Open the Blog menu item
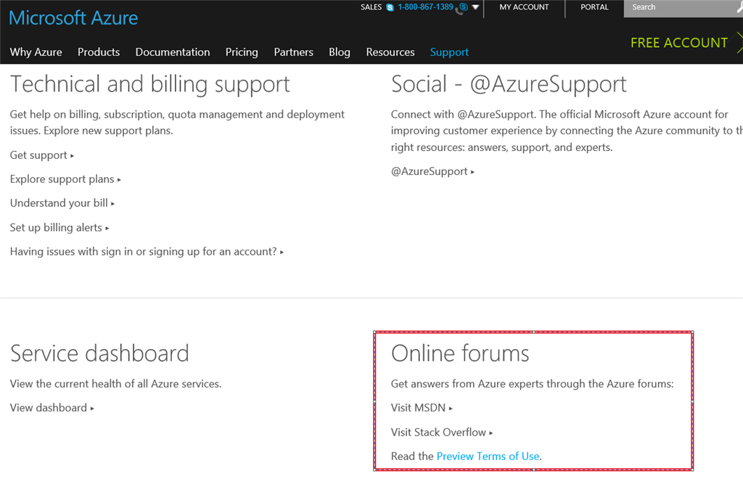Viewport: 743px width, 479px height. coord(340,52)
